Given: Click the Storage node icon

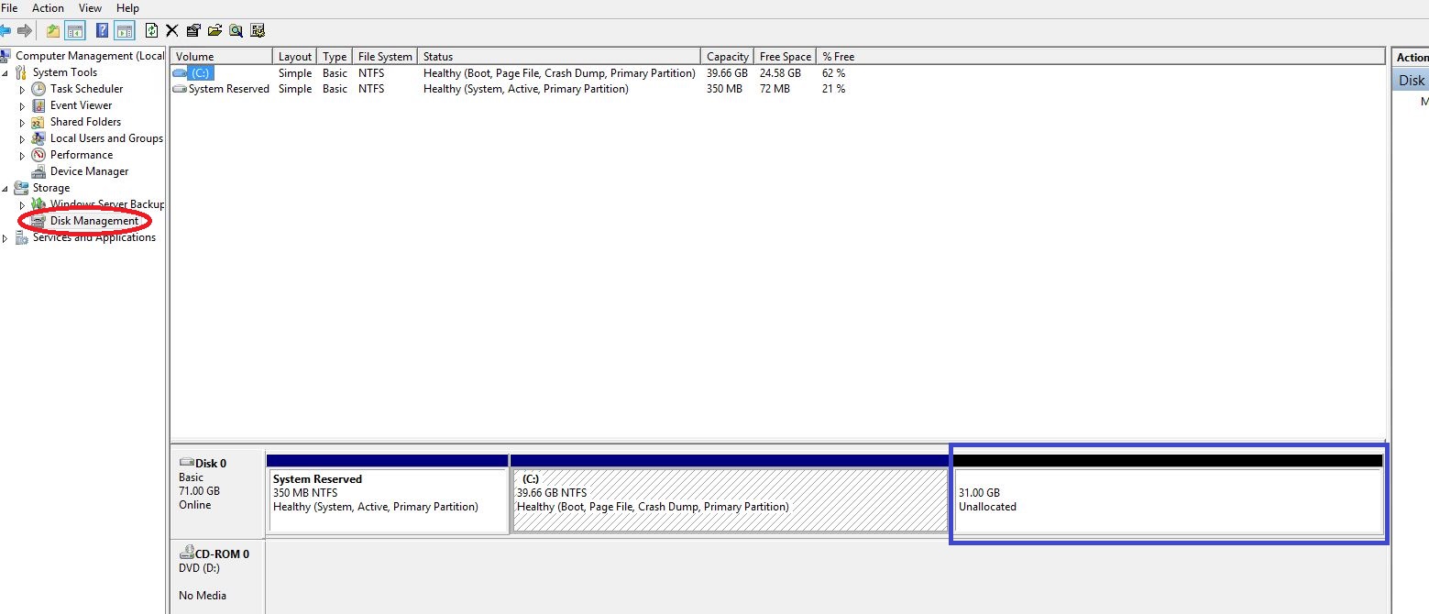Looking at the screenshot, I should pos(21,188).
